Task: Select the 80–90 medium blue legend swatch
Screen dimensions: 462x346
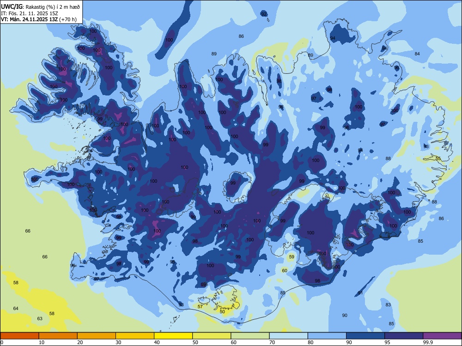Action: pos(327,336)
